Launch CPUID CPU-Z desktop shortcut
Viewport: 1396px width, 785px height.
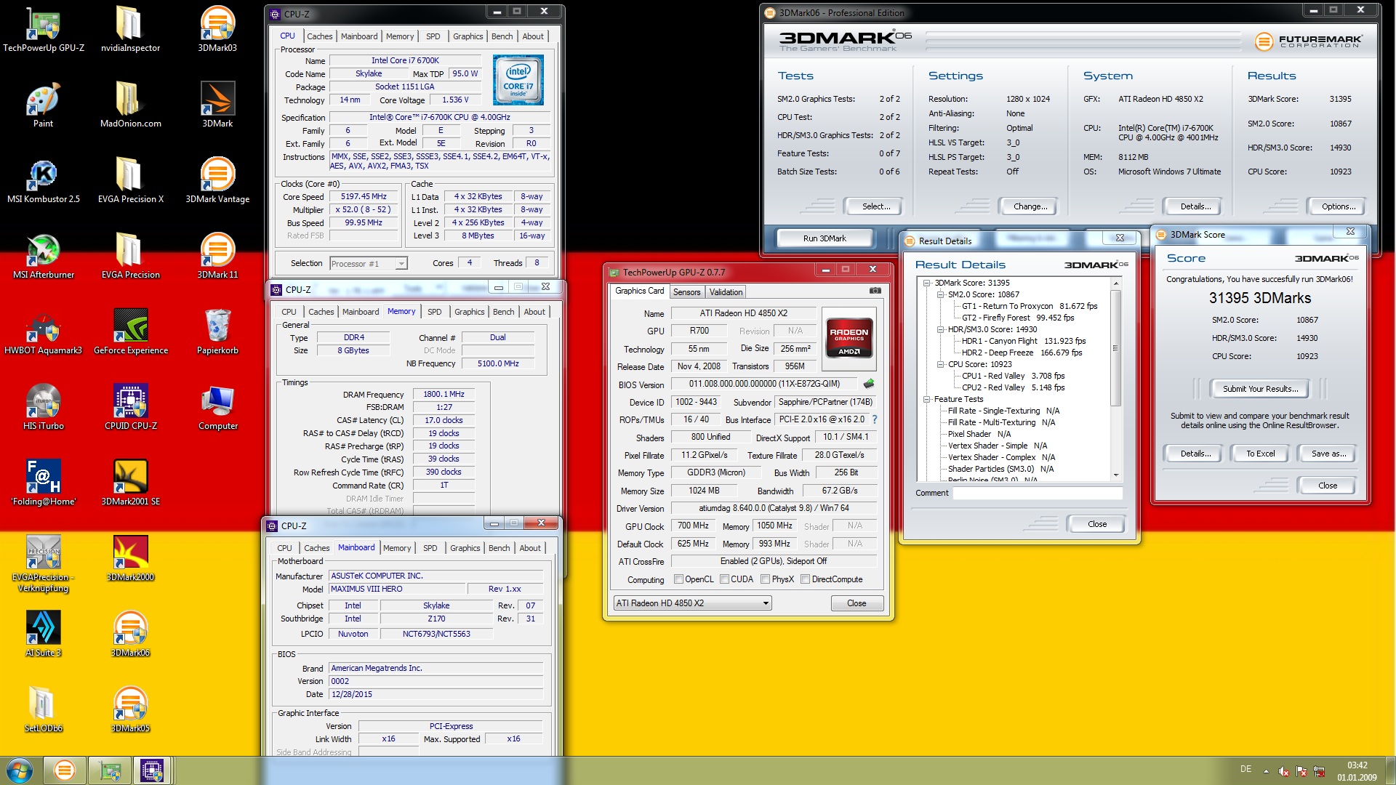point(130,408)
